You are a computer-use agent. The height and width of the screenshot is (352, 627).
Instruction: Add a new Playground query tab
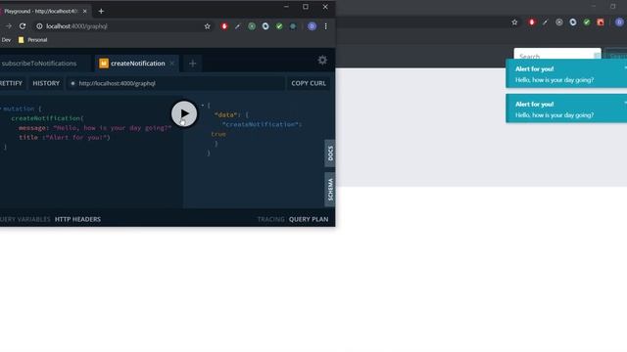(192, 64)
